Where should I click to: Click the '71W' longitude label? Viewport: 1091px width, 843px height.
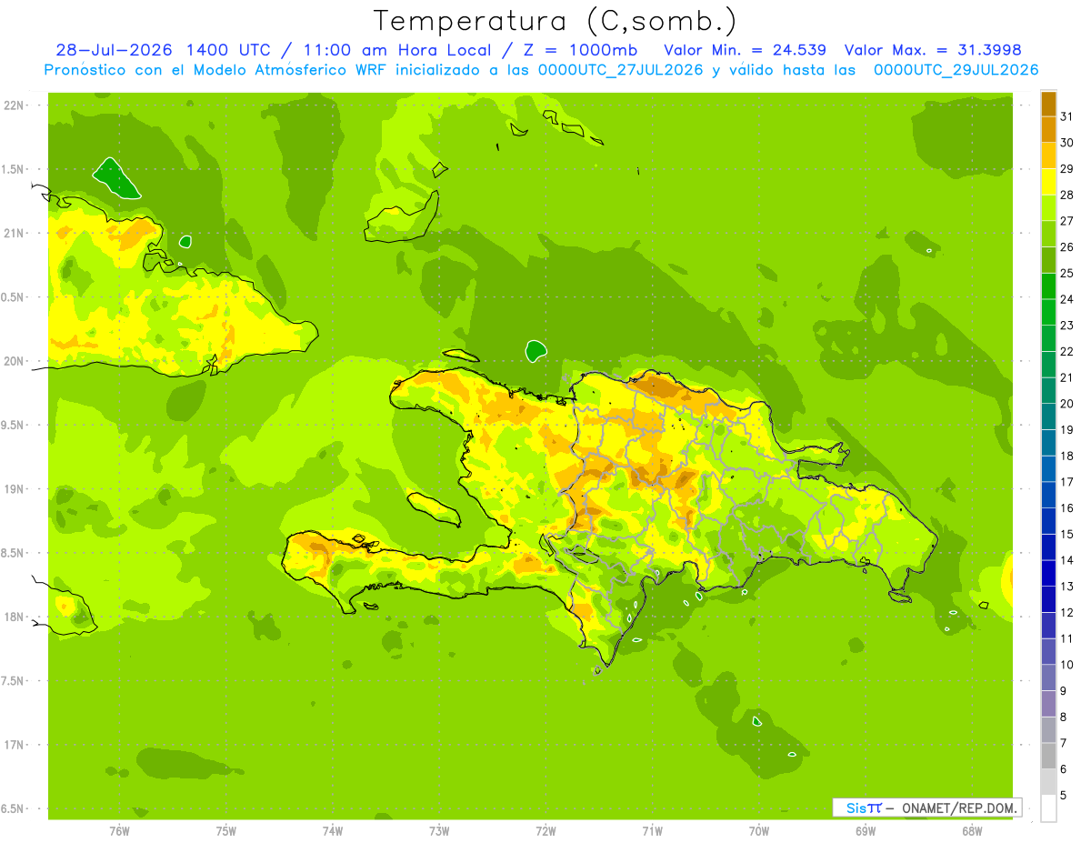coord(652,831)
